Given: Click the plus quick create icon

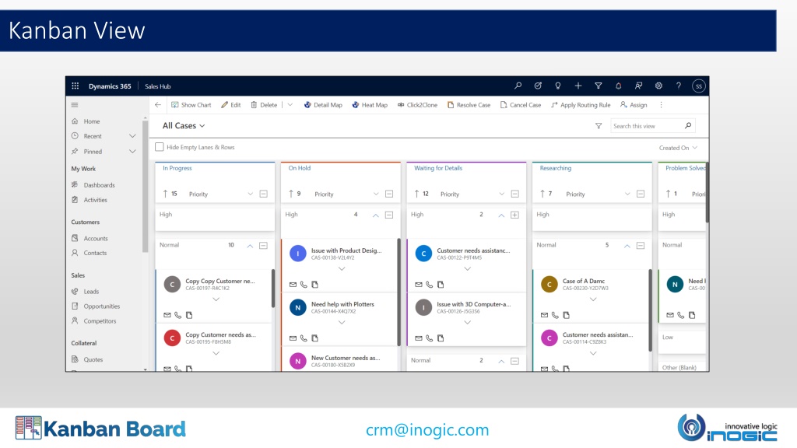Looking at the screenshot, I should [x=578, y=86].
